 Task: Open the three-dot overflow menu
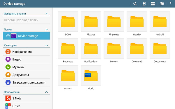(171, 4)
